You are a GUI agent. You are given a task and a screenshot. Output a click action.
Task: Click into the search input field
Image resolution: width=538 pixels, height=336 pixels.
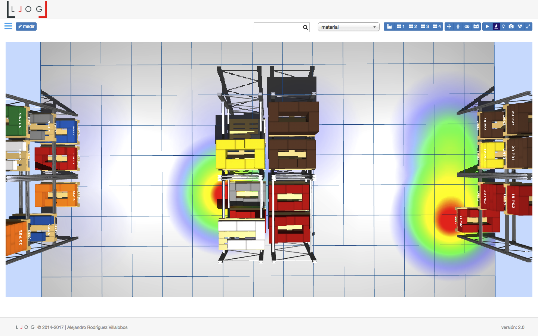point(278,27)
